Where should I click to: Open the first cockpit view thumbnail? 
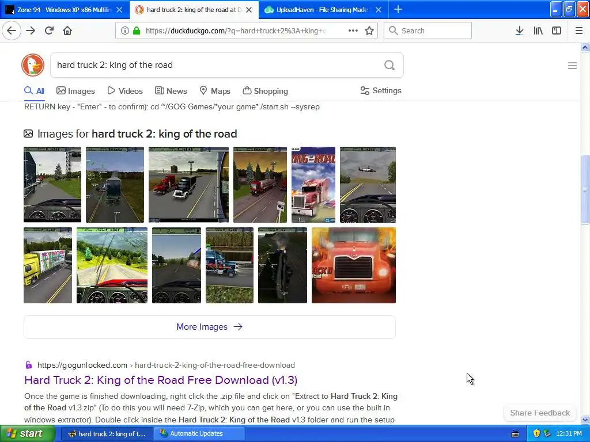[x=52, y=185]
